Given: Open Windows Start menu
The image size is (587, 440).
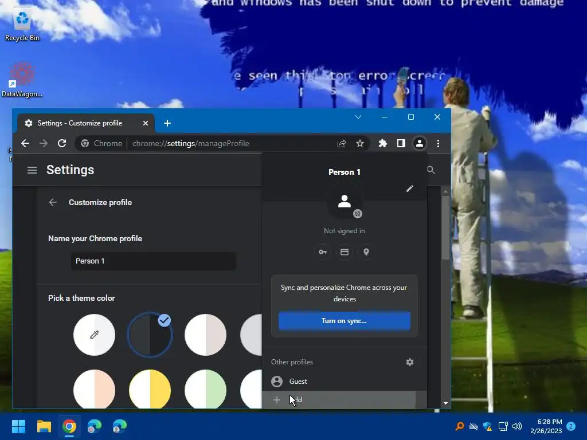Looking at the screenshot, I should coord(18,426).
